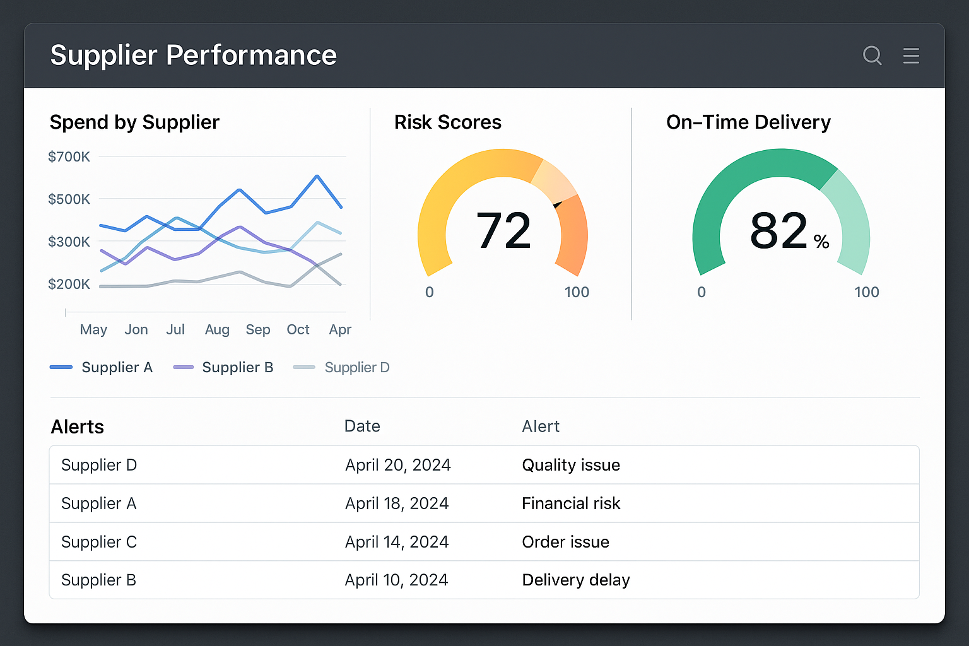The height and width of the screenshot is (646, 969).
Task: Open the Quality issue alert for Supplier D
Action: click(x=570, y=465)
